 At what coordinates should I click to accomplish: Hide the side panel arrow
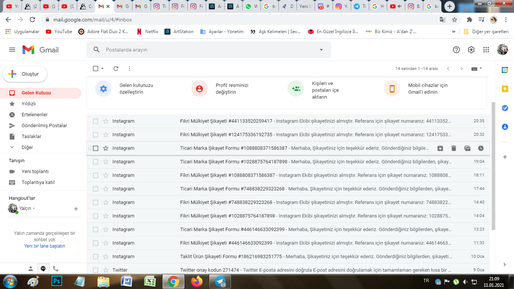tap(505, 265)
